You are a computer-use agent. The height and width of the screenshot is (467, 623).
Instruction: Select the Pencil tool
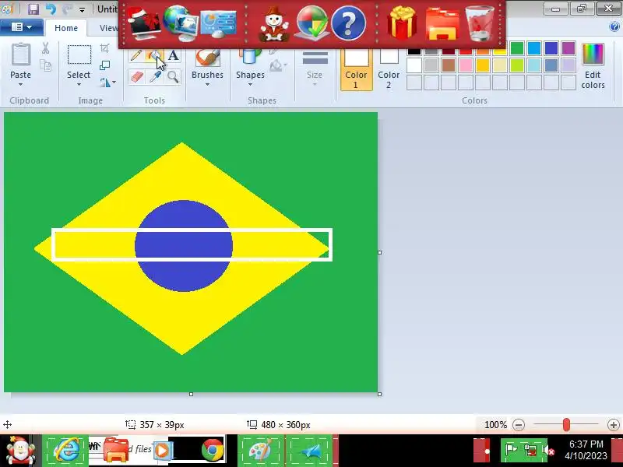136,54
